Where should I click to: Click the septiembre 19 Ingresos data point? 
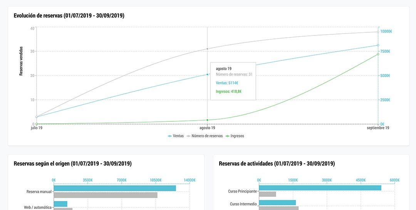coord(378,54)
